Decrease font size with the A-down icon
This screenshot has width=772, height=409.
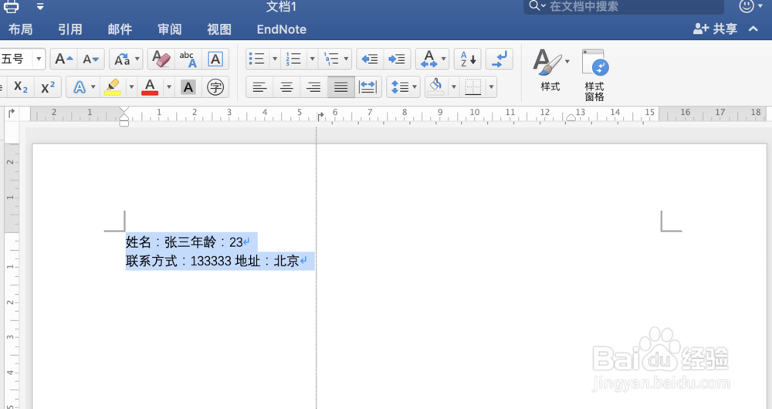(x=90, y=59)
